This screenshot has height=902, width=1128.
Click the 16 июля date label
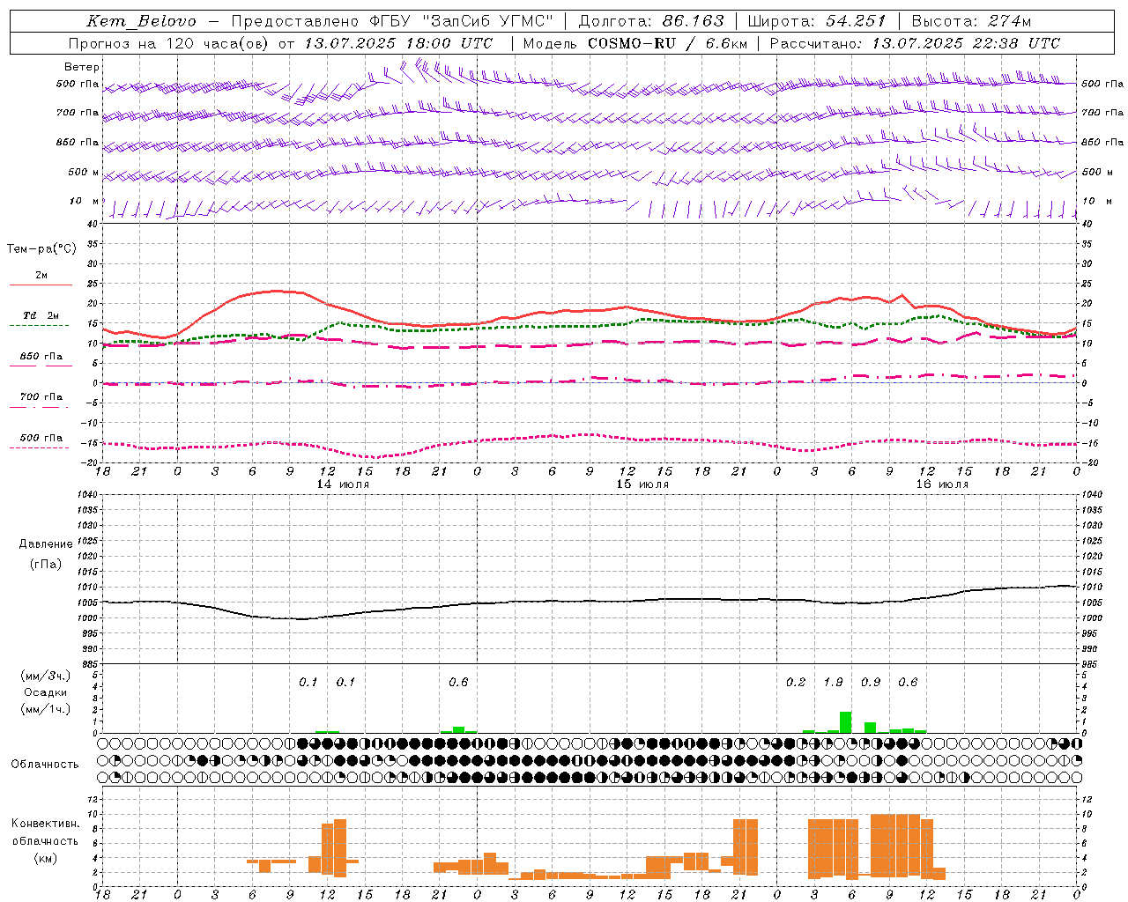pyautogui.click(x=942, y=484)
